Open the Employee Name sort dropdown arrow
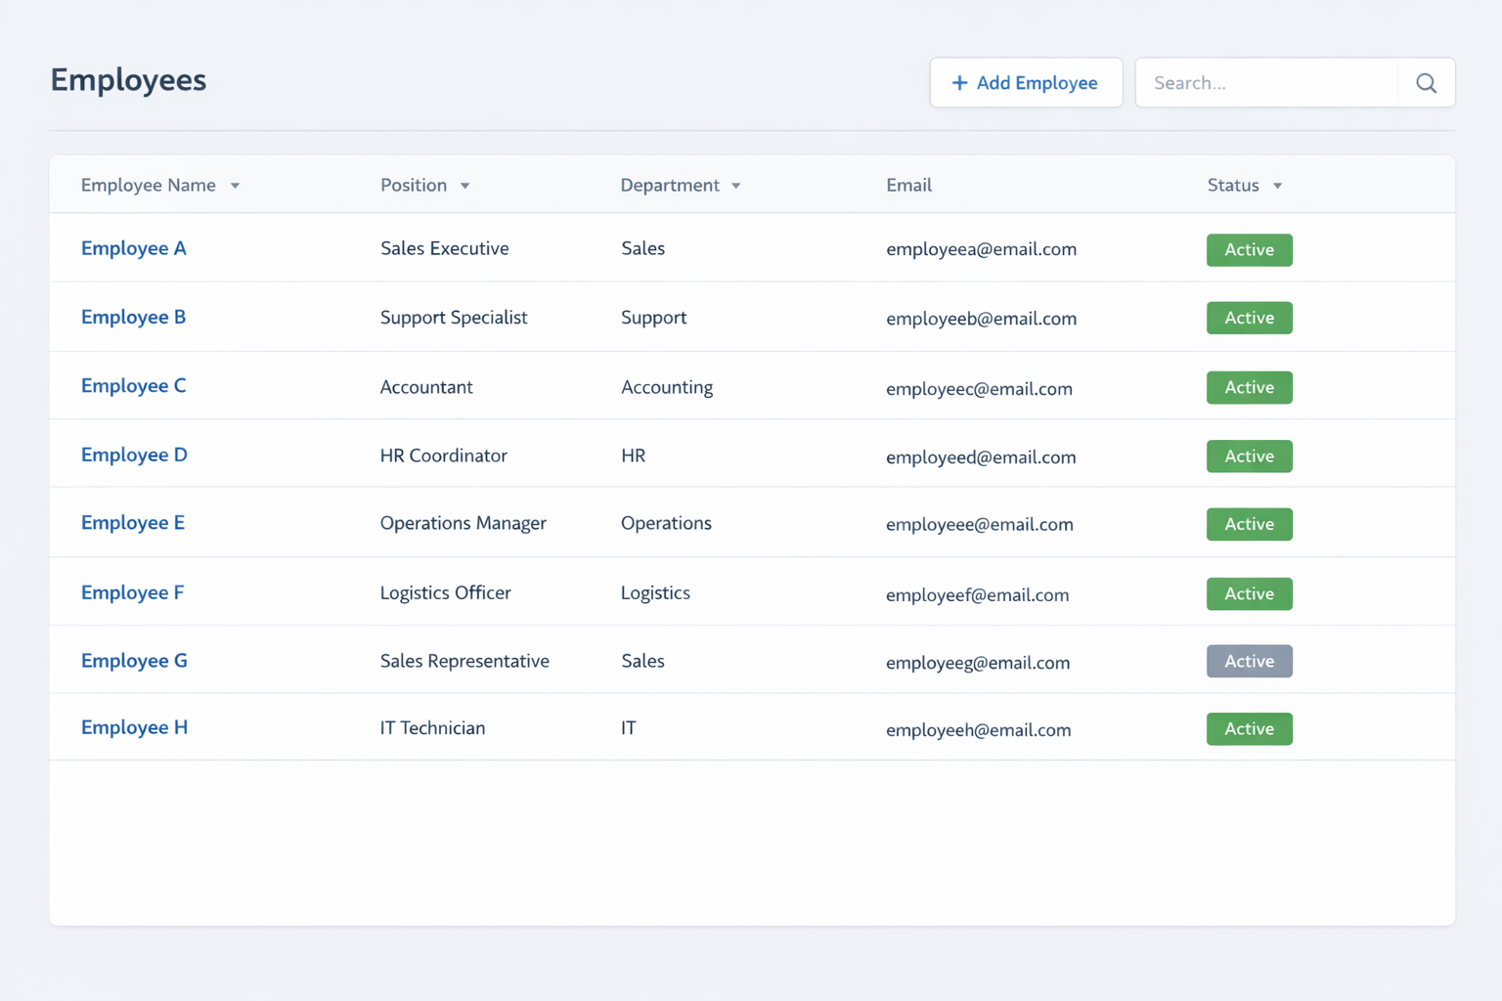 tap(235, 184)
